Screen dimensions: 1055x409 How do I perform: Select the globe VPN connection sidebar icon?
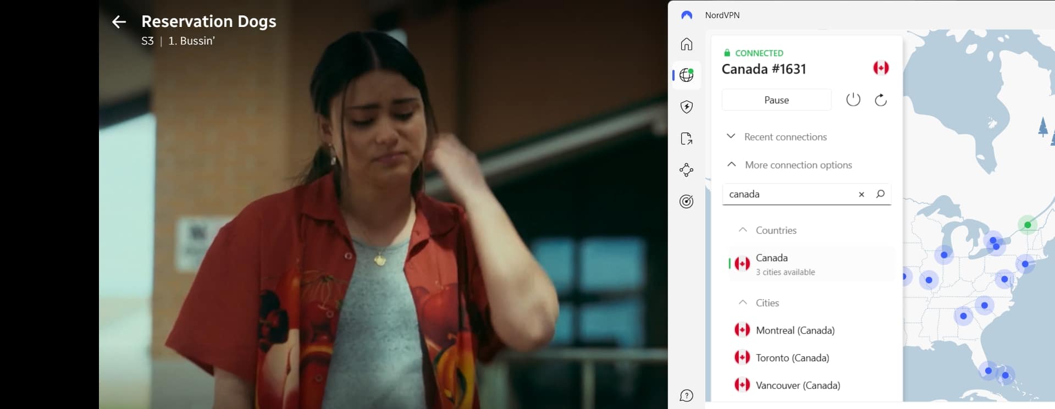pos(687,75)
